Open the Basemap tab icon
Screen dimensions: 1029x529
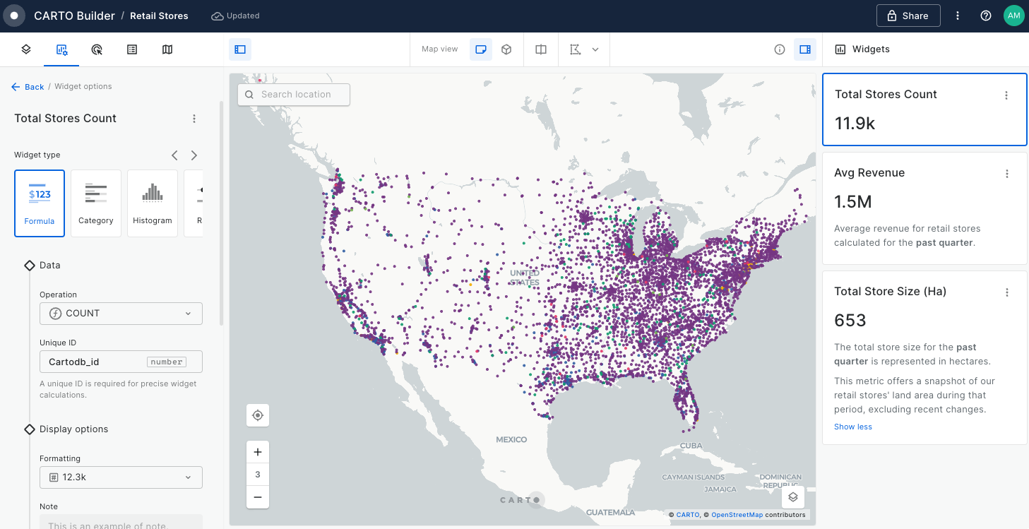(167, 49)
